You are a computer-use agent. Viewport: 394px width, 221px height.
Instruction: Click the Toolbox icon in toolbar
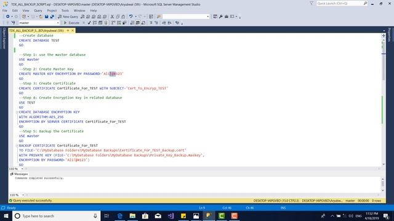coord(227,17)
